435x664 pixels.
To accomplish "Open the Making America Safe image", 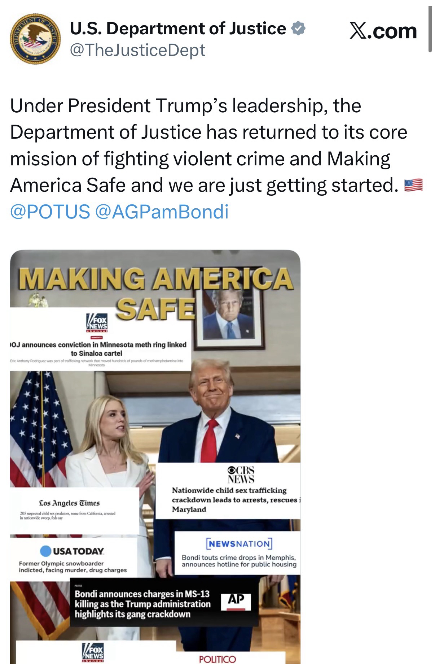I will tap(155, 456).
